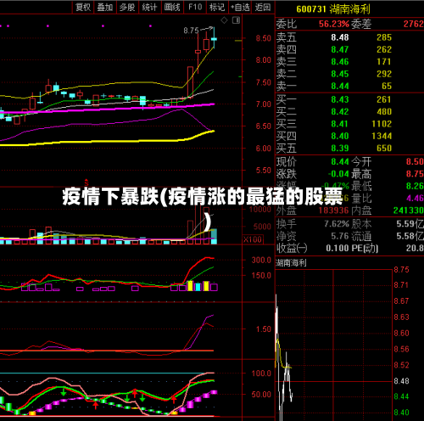The height and width of the screenshot is (421, 424).
Task: Click the 600731 湖南海利 stock title
Action: coord(333,9)
